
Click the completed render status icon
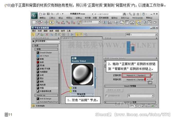coord(33,106)
